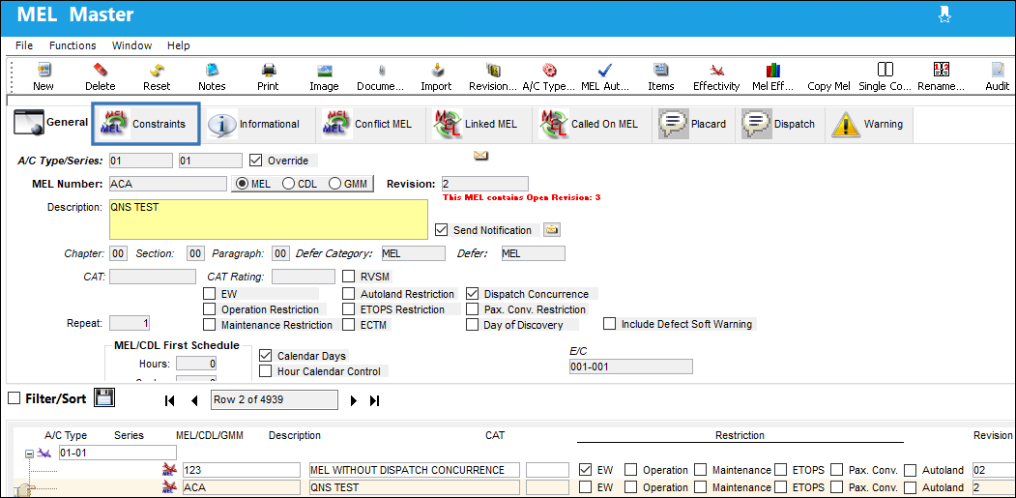Viewport: 1016px width, 498px height.
Task: Toggle the Override checkbox
Action: tap(255, 161)
